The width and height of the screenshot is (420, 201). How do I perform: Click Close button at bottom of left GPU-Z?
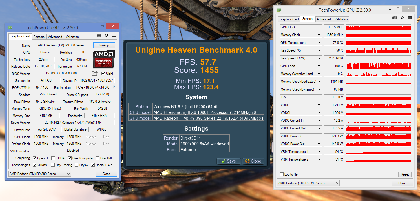107,174
